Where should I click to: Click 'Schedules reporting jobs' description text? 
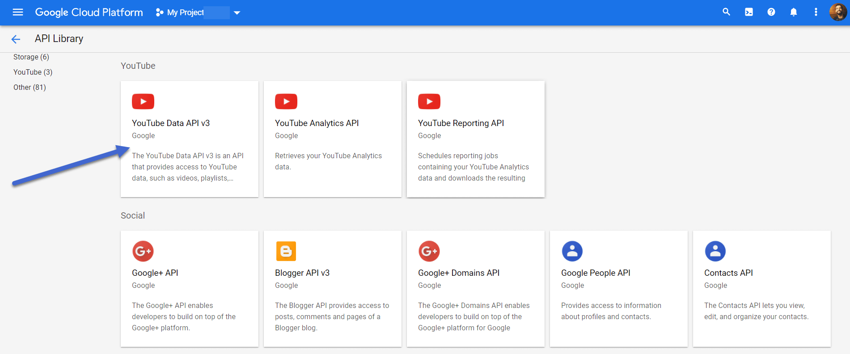(x=474, y=167)
